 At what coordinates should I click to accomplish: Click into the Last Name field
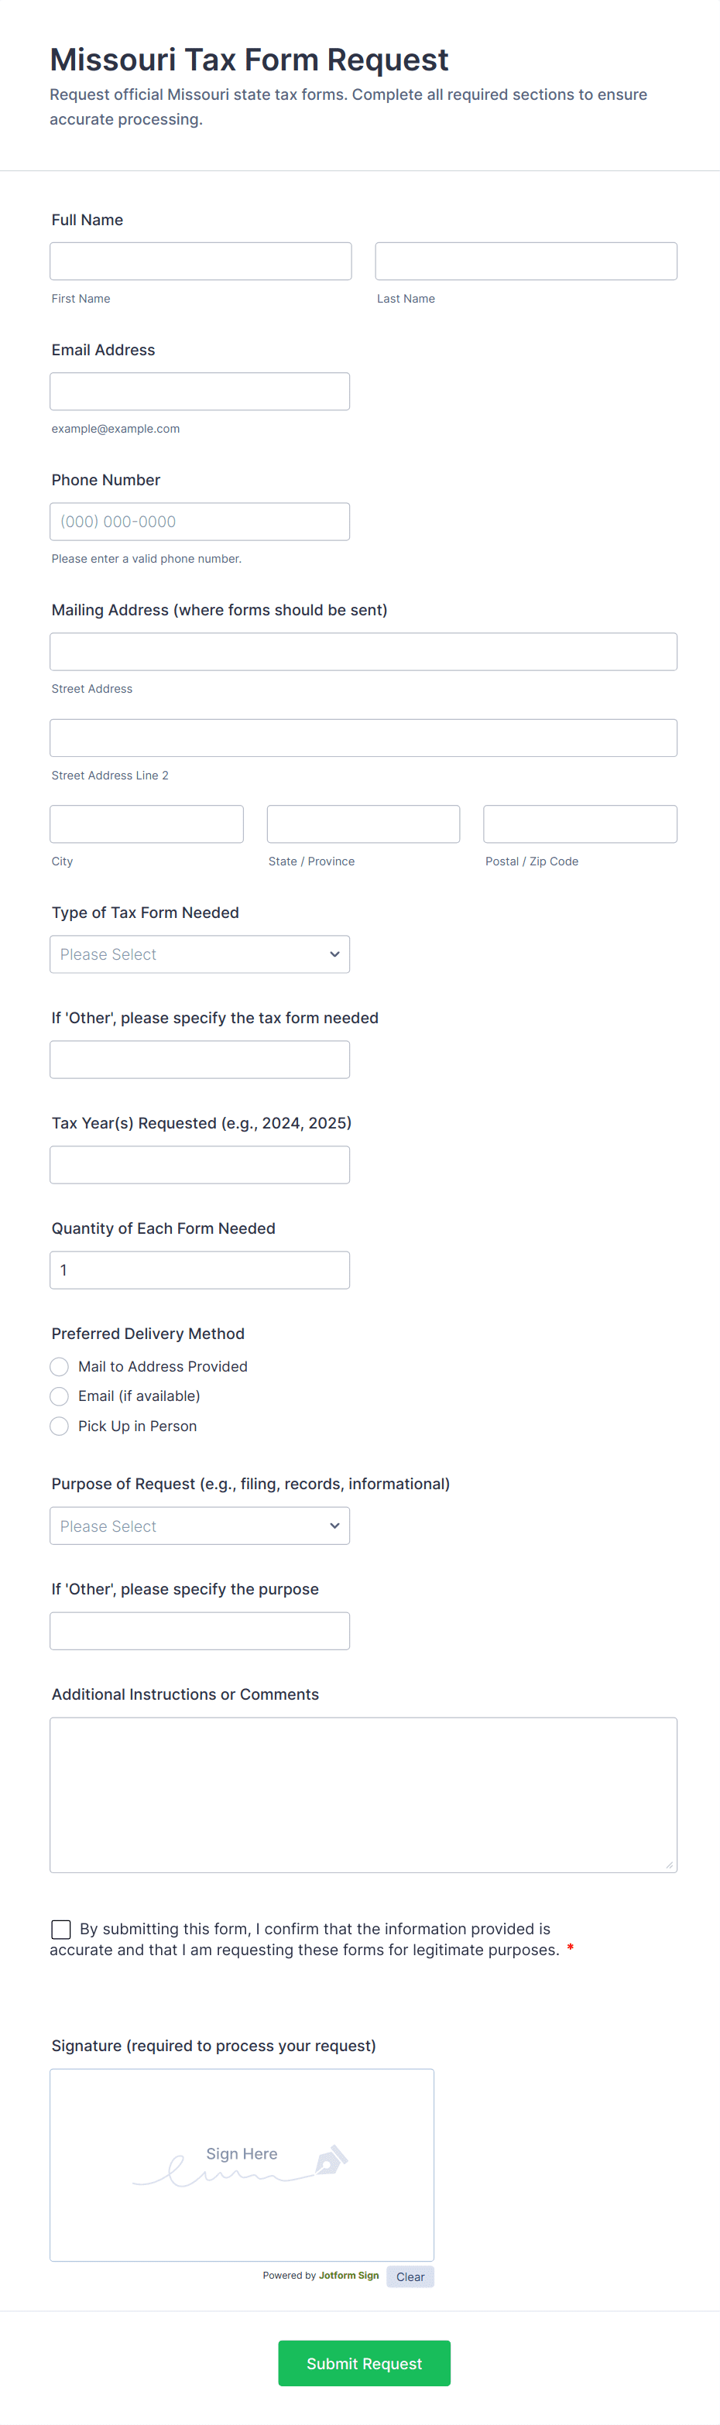526,262
